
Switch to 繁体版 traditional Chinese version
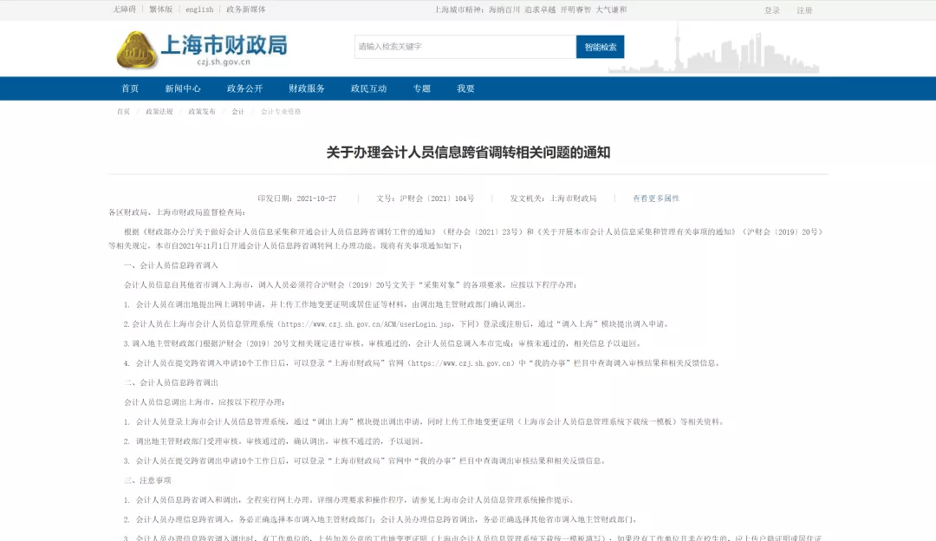pos(160,10)
